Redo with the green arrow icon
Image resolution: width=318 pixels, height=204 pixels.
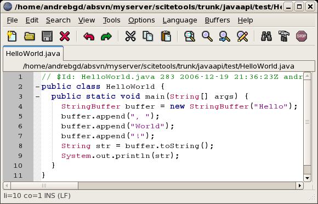click(106, 37)
